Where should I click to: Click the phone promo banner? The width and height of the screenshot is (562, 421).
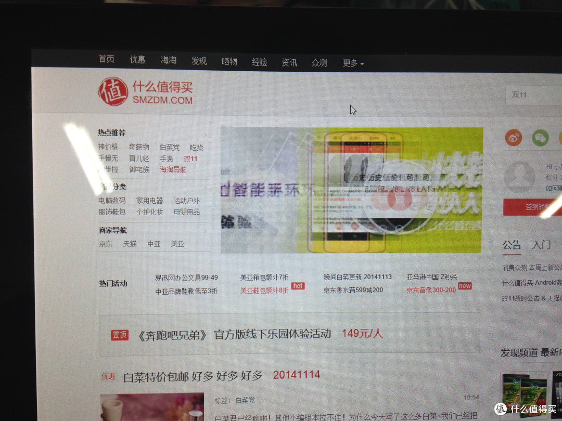pos(351,190)
